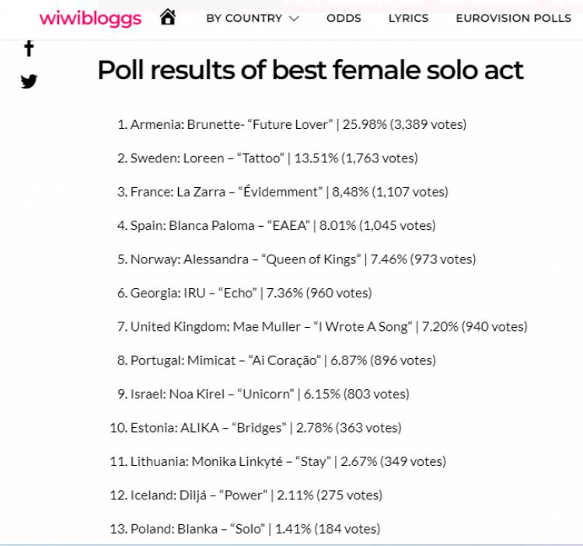Go to the ODDS menu item
Image resolution: width=583 pixels, height=546 pixels.
pyautogui.click(x=344, y=18)
